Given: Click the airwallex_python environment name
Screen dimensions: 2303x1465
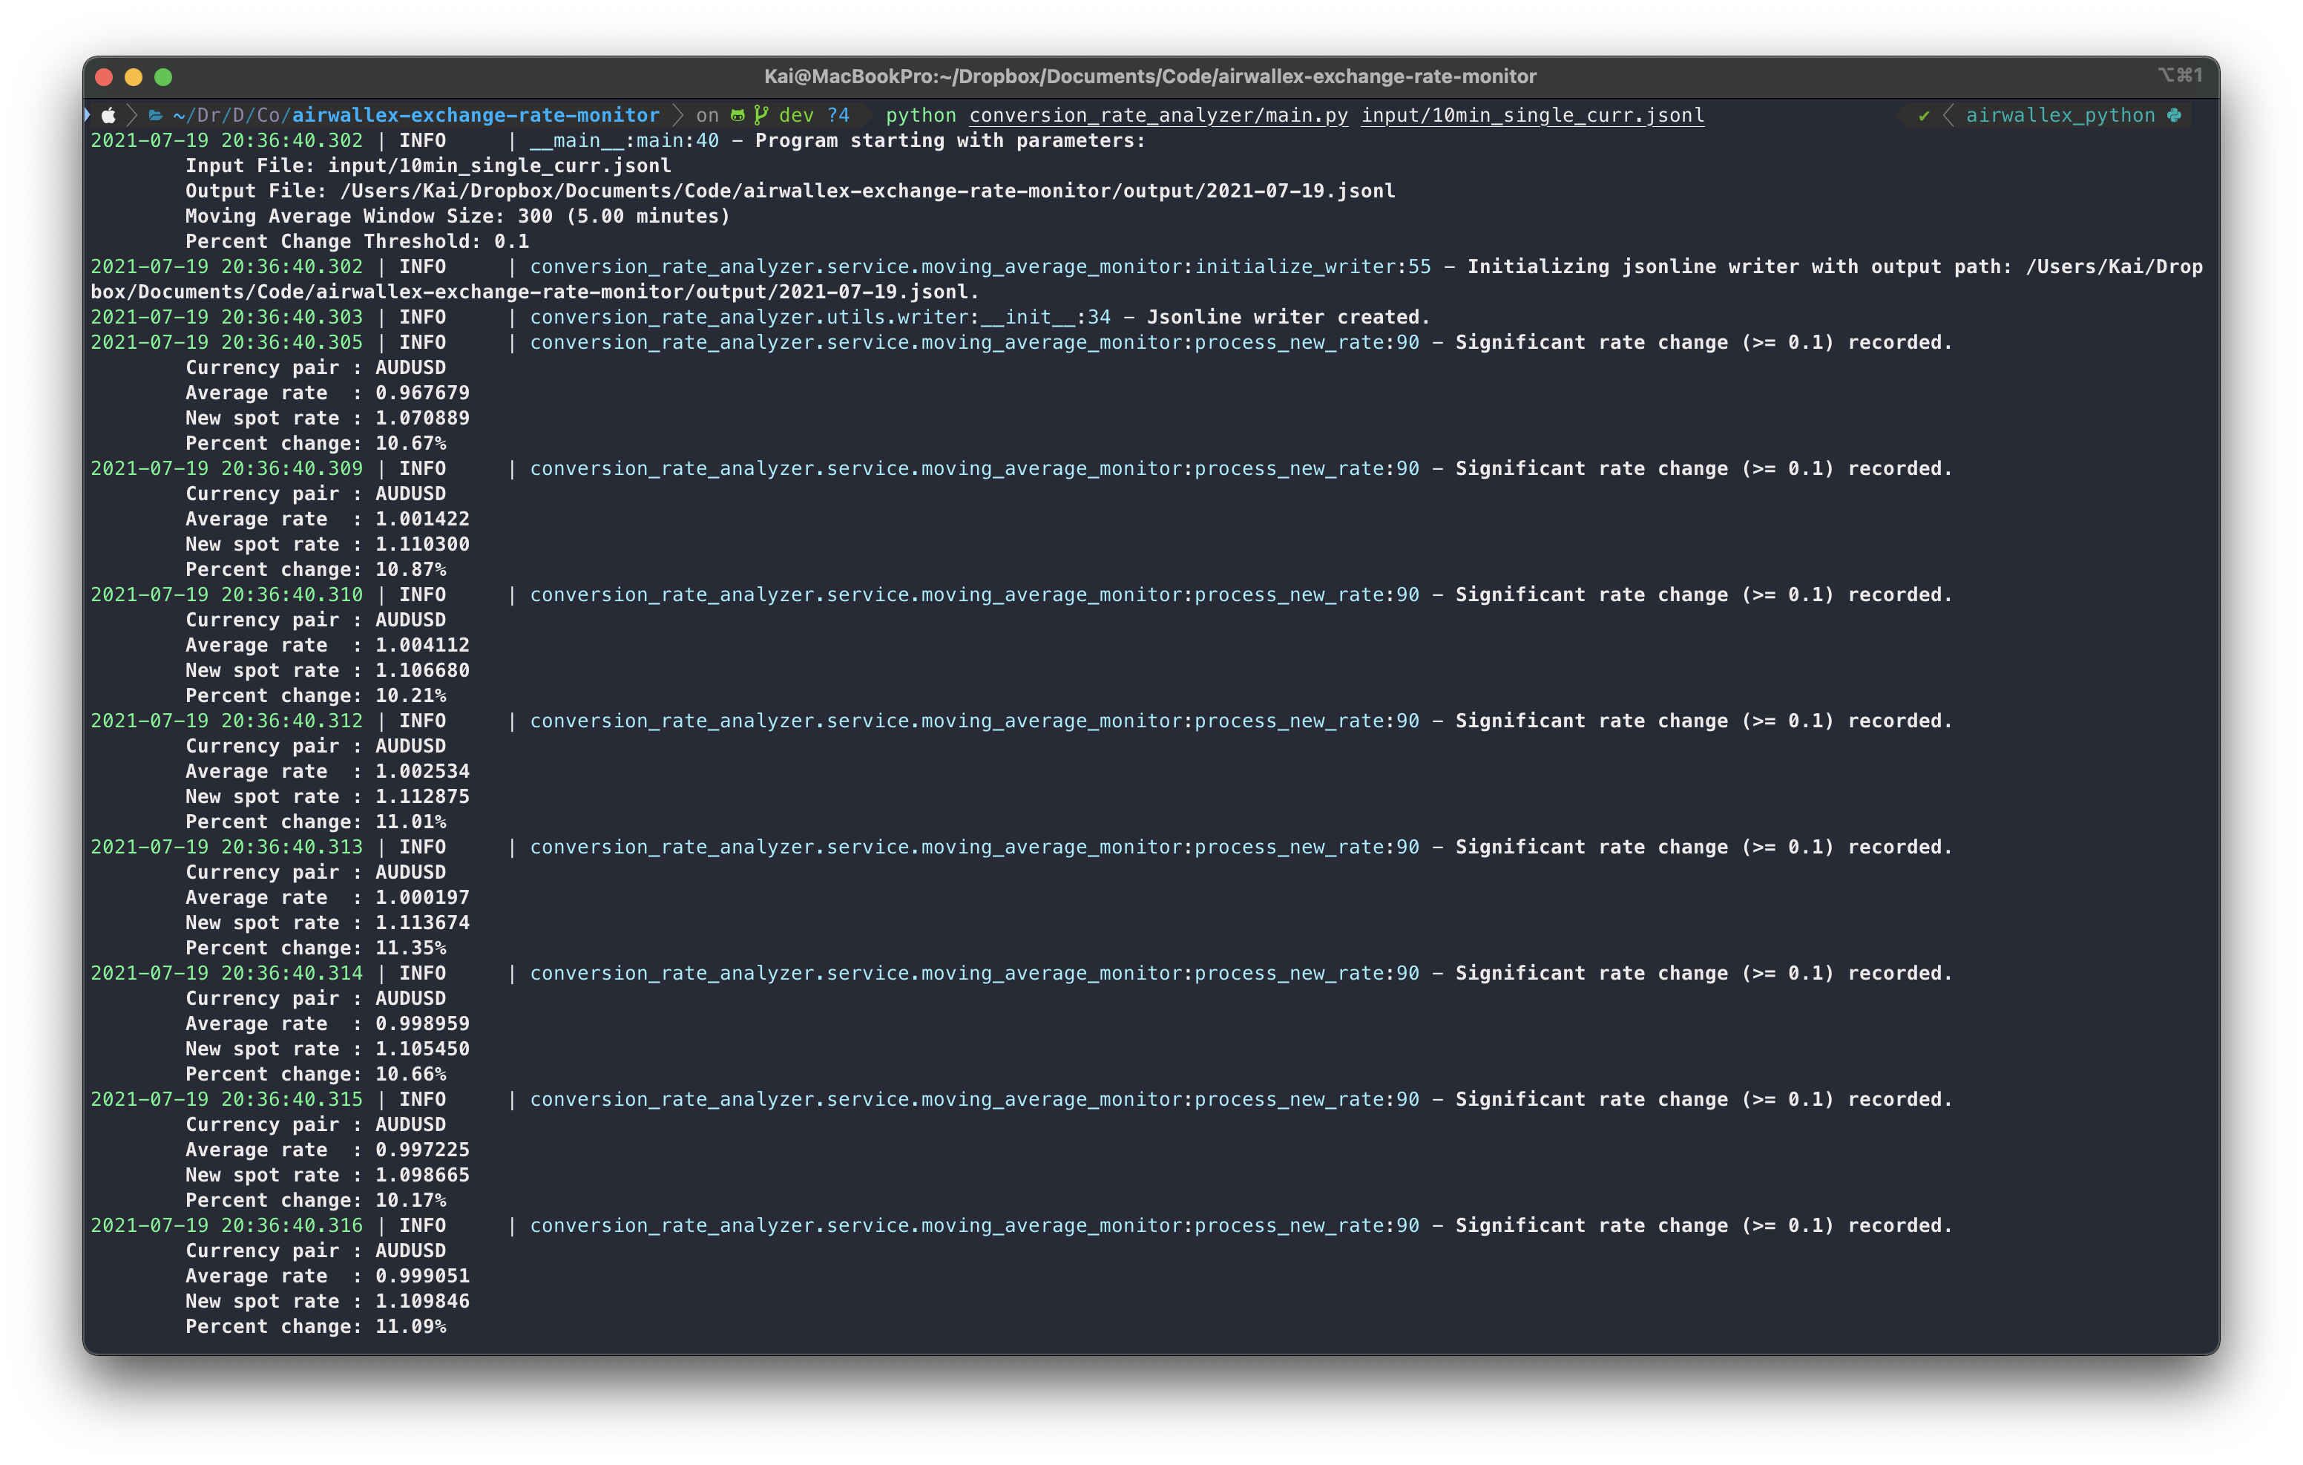Looking at the screenshot, I should (x=2060, y=116).
